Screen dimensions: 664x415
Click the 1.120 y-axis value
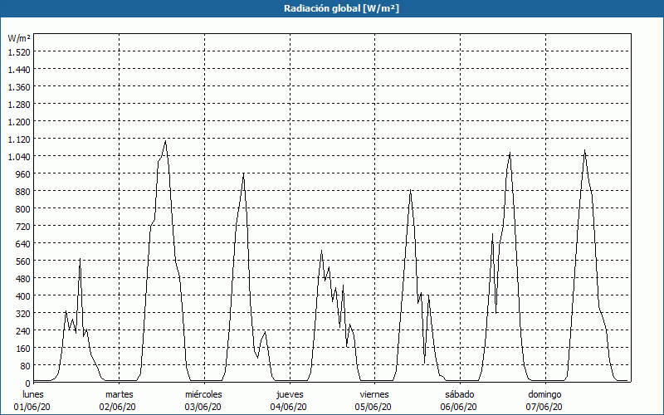[x=19, y=139]
